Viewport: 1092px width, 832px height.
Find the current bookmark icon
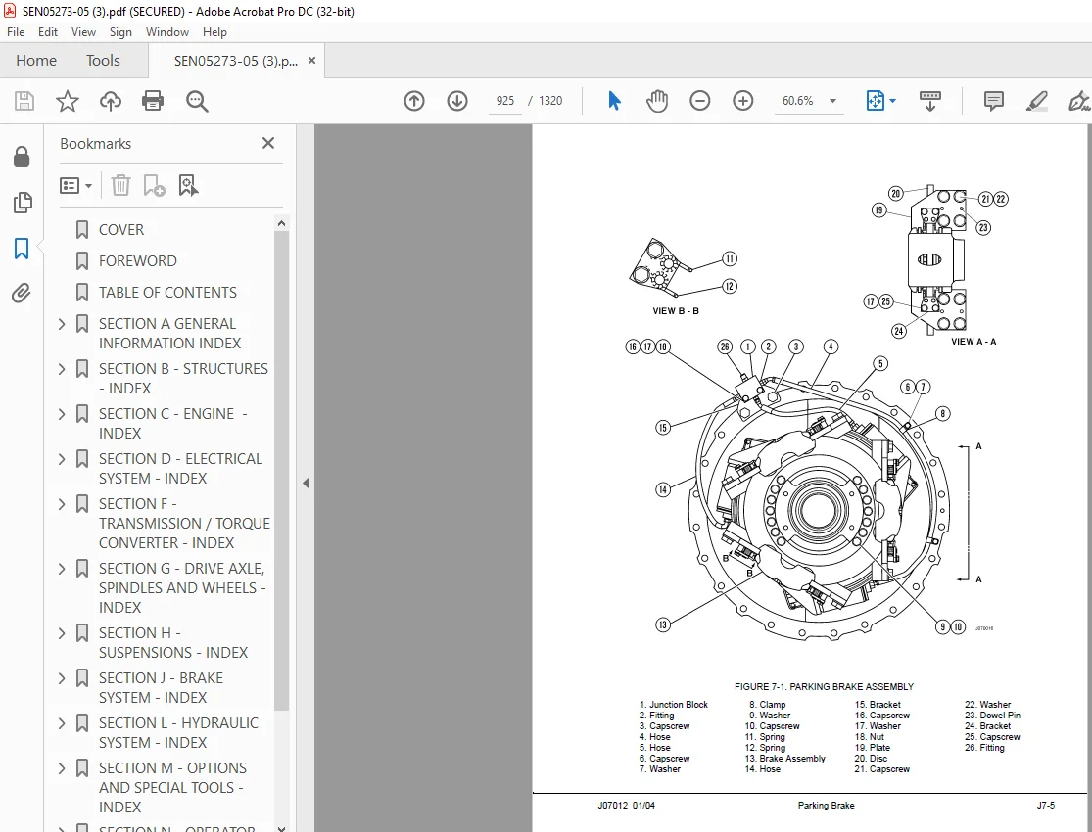tap(188, 185)
